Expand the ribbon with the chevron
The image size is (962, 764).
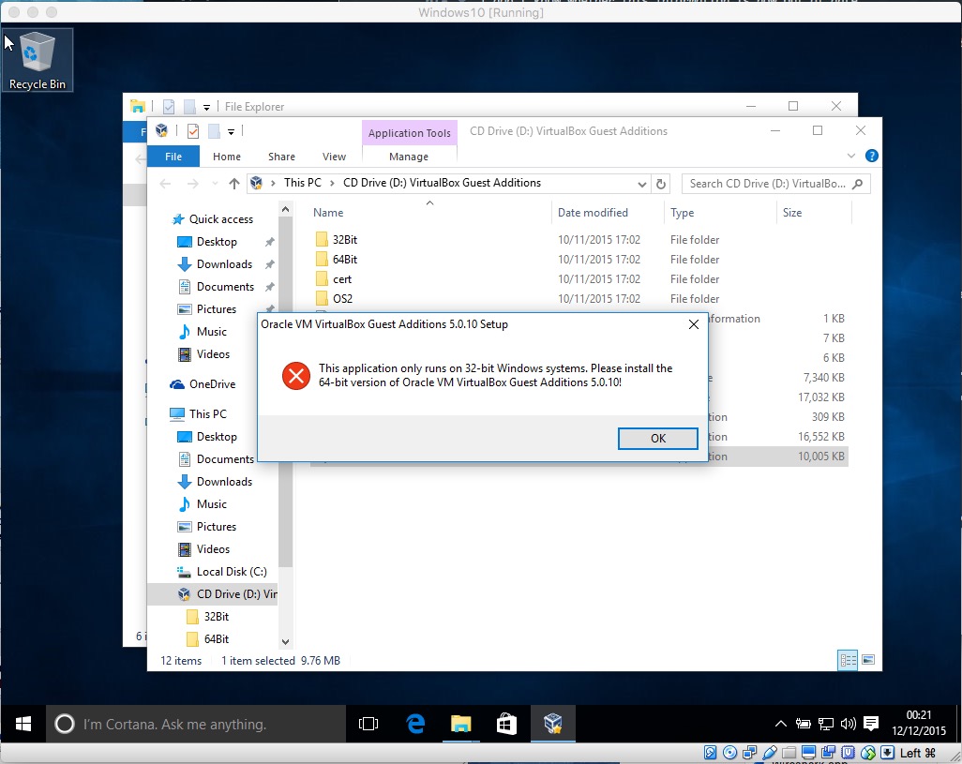click(851, 156)
